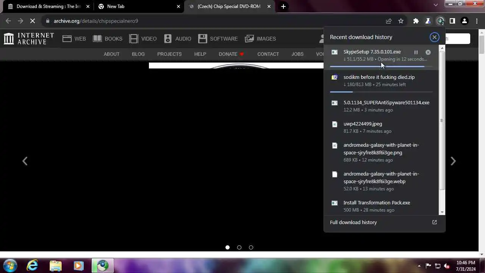Open the CONTACT link
Image resolution: width=485 pixels, height=273 pixels.
pos(268,54)
